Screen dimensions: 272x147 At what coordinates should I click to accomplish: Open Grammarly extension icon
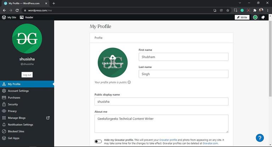tap(242, 10)
